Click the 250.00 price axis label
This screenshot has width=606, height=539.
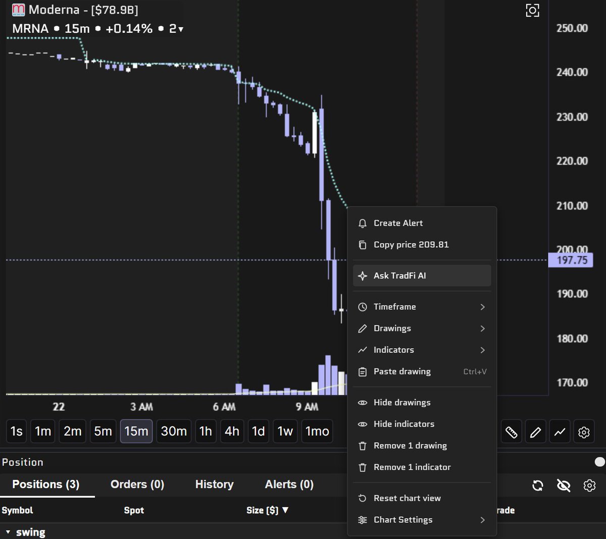pos(572,28)
